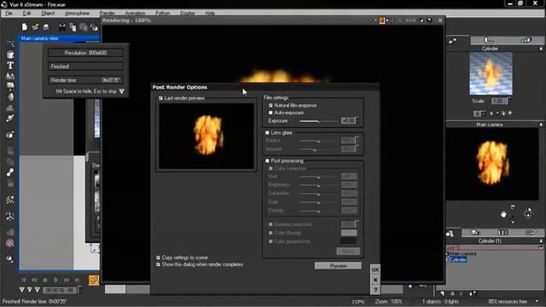Enable the Lens glare checkbox
The image size is (546, 307).
[x=267, y=133]
